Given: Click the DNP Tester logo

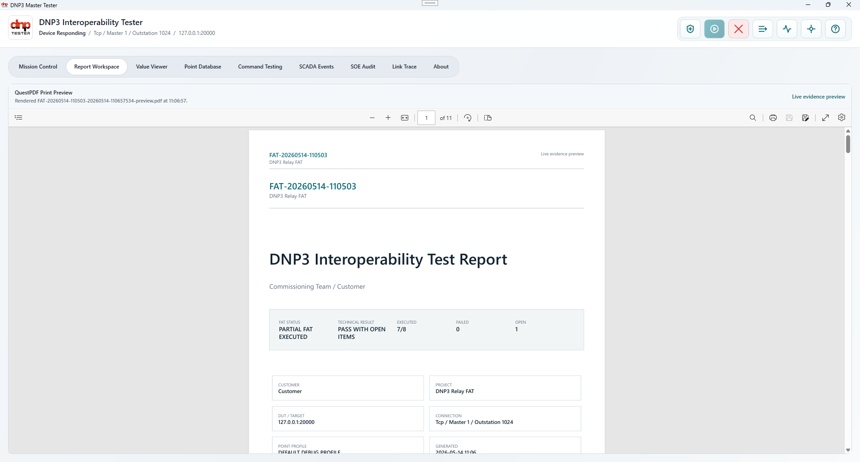Looking at the screenshot, I should click(x=21, y=28).
